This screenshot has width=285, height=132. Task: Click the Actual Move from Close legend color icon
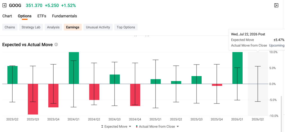click(137, 127)
